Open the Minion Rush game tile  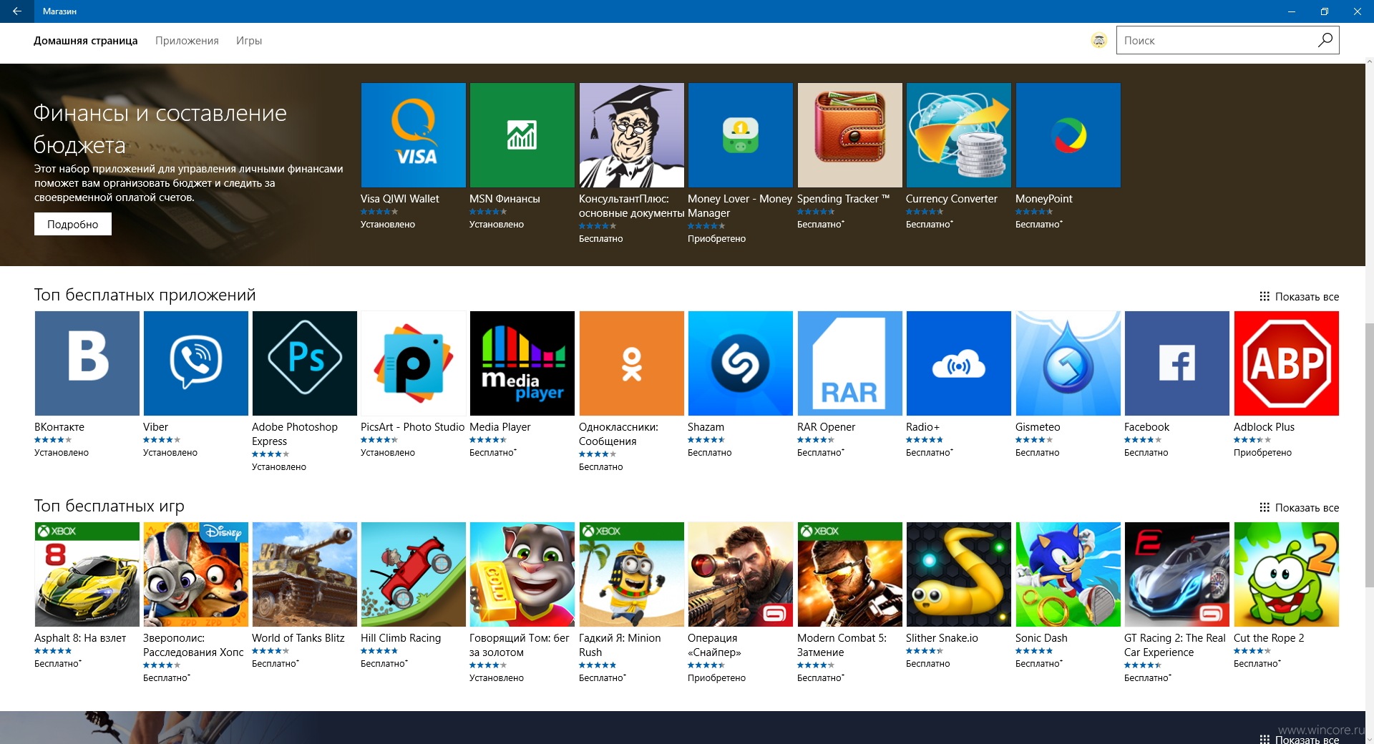[631, 574]
